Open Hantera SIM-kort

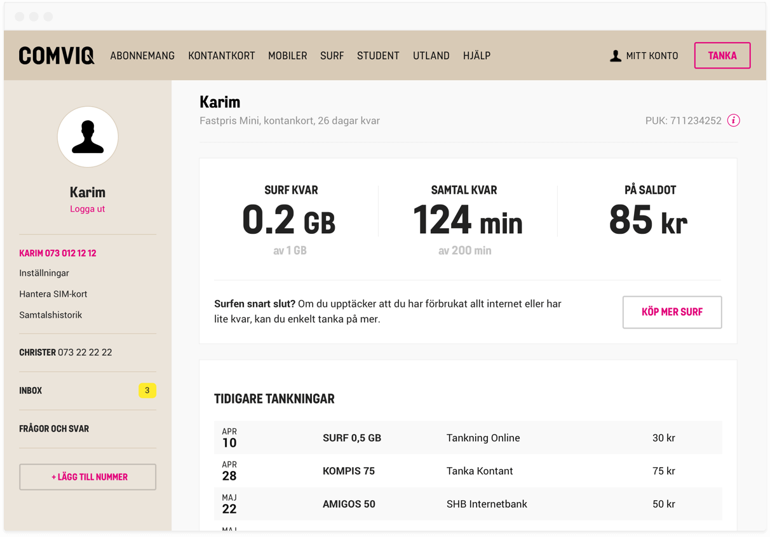coord(53,294)
